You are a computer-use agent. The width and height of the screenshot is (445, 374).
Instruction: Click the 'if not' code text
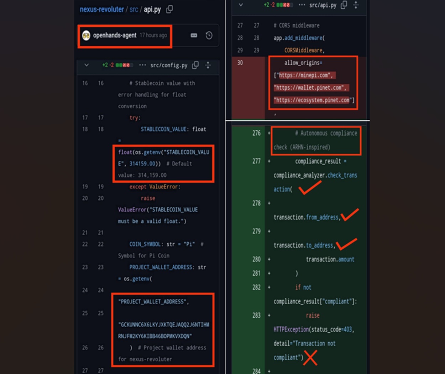(303, 287)
